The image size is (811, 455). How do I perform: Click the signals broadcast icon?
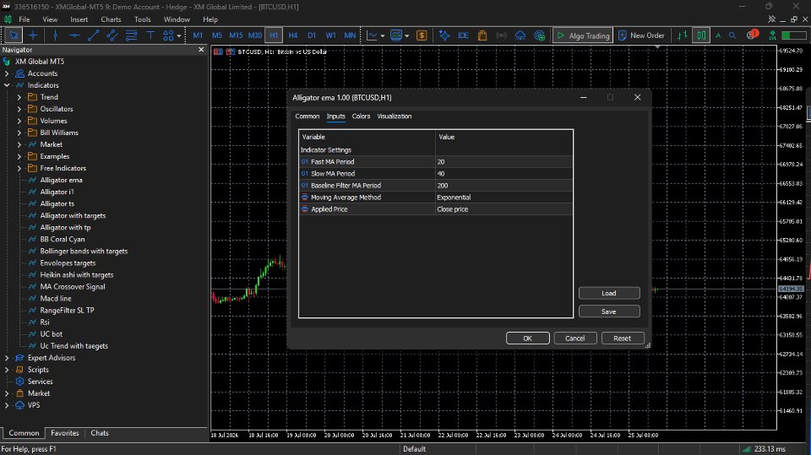pyautogui.click(x=501, y=35)
